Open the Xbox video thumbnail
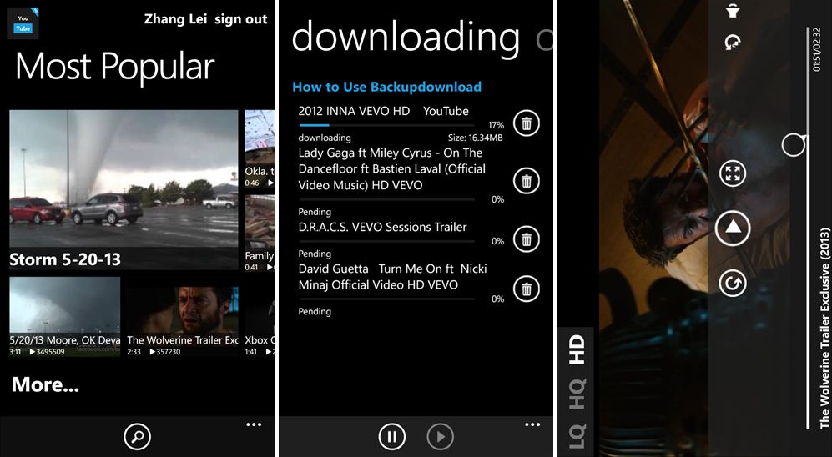The height and width of the screenshot is (457, 832). [260, 317]
